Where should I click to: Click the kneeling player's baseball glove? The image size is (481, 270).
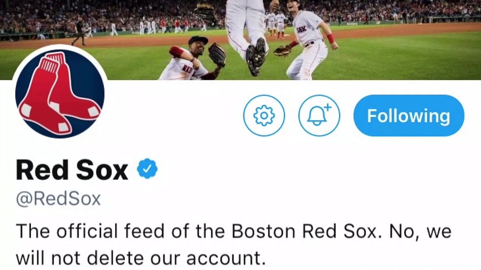(217, 55)
